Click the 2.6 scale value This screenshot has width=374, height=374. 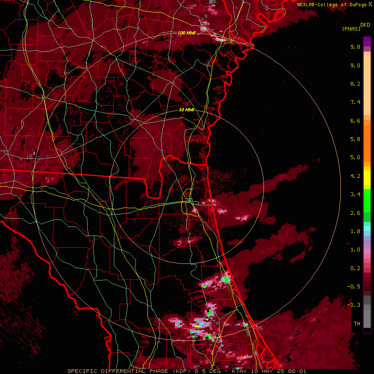[355, 213]
